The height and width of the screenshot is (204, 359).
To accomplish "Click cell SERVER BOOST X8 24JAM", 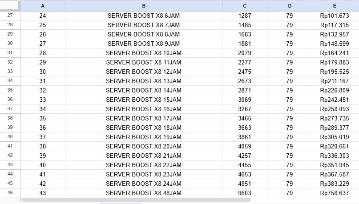I will coord(144,184).
